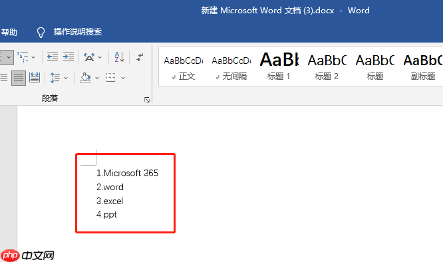Click the text line '2.word'
The image size is (443, 262).
point(110,187)
